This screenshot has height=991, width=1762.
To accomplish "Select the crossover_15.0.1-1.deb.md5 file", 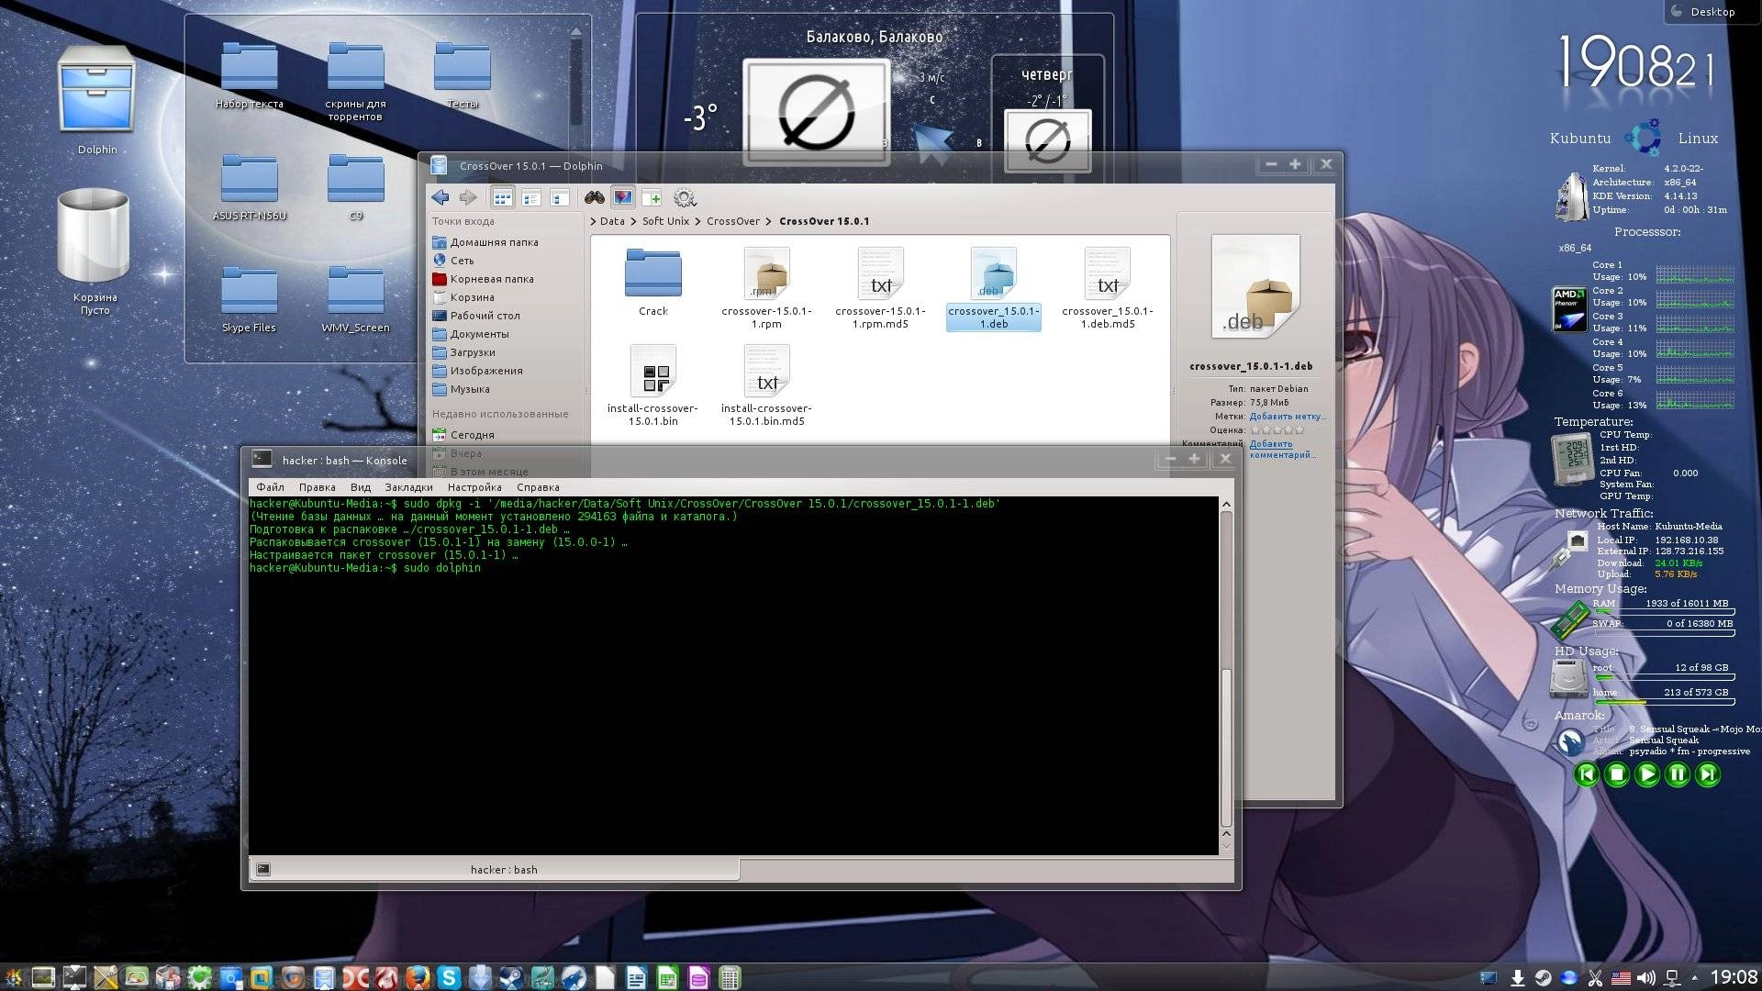I will (x=1108, y=288).
